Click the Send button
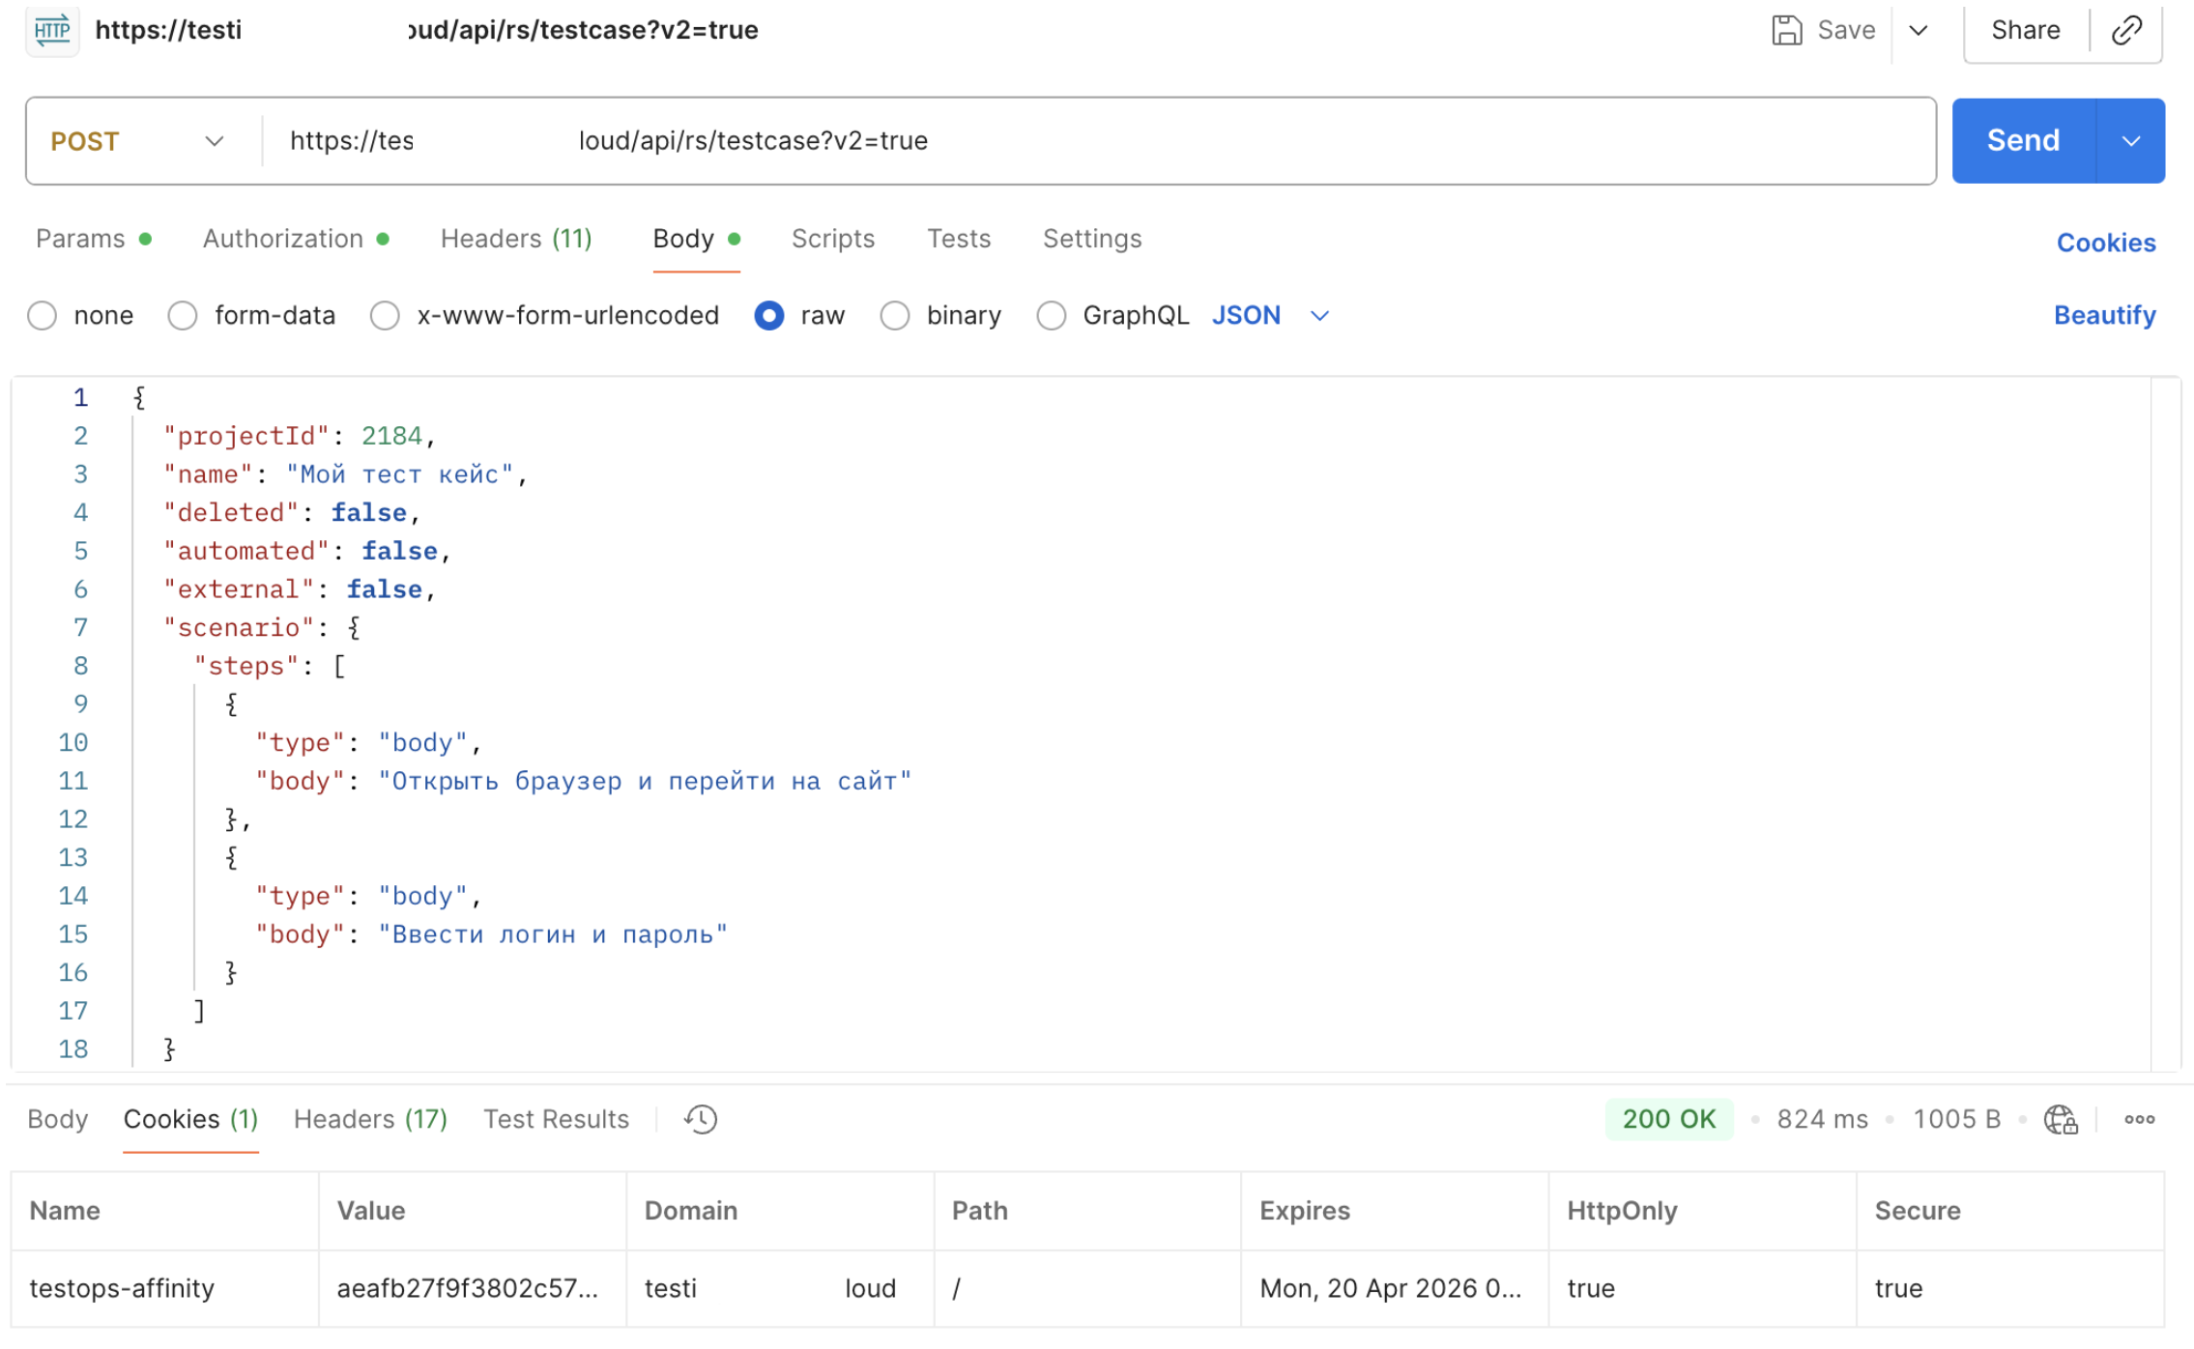Screen dimensions: 2194x1349 pyautogui.click(x=2023, y=141)
